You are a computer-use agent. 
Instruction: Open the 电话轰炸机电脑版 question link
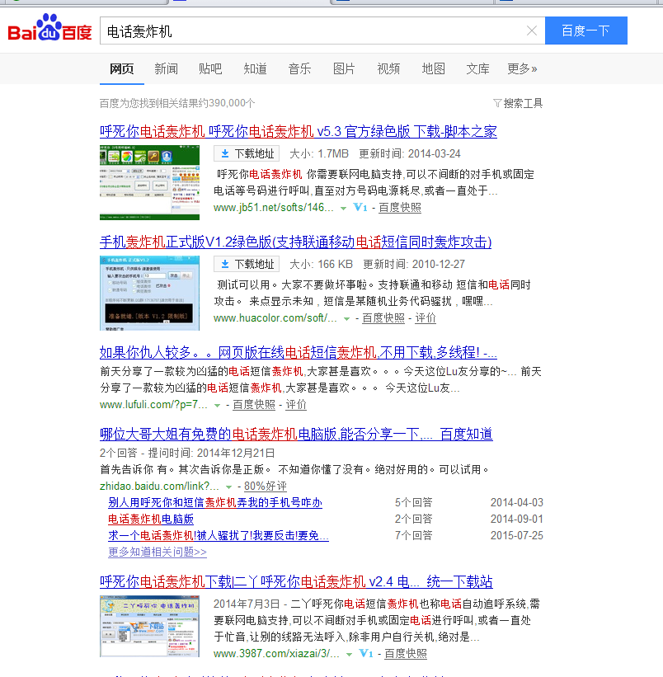[x=151, y=519]
